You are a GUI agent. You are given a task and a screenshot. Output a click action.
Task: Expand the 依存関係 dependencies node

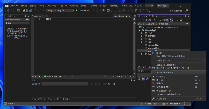click(142, 36)
